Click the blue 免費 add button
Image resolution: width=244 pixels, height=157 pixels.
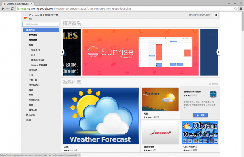pos(200,115)
